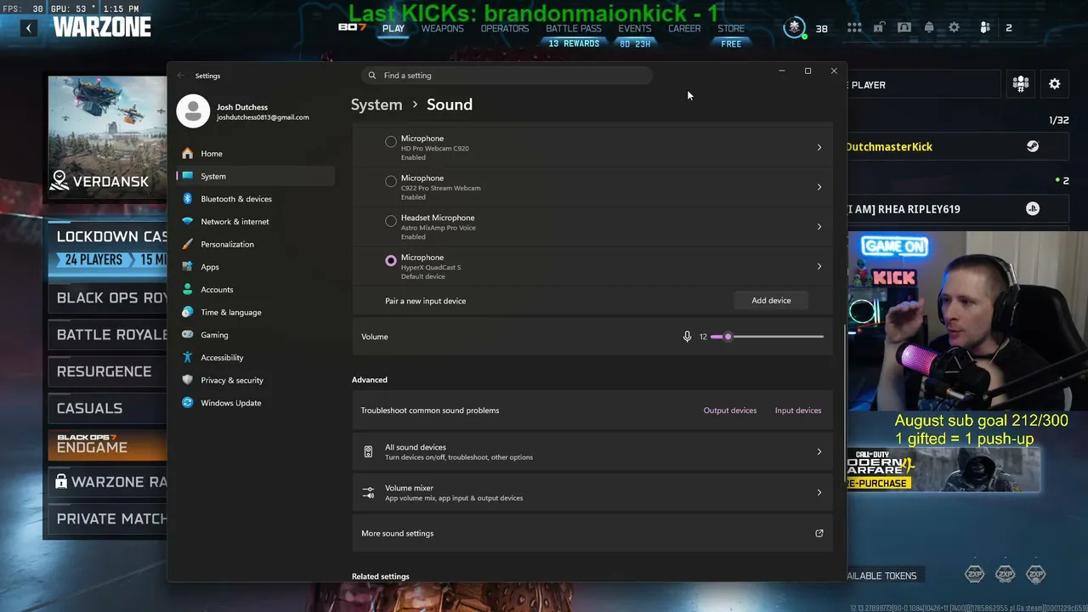Open Warzone notifications bell

929,28
